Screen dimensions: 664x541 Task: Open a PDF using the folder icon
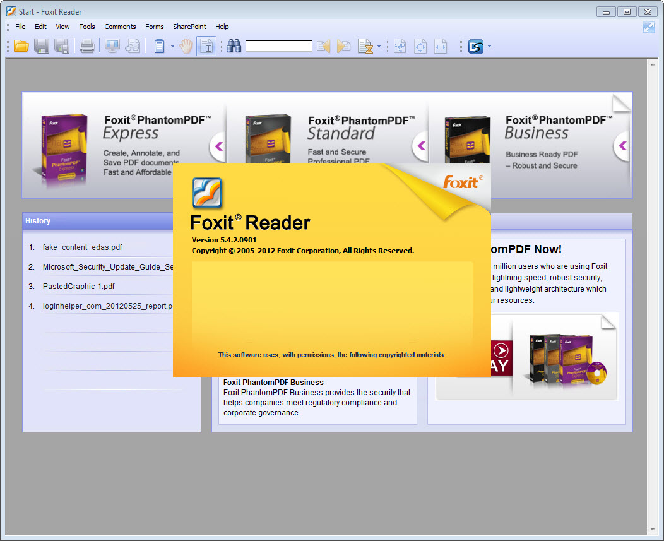(x=21, y=45)
